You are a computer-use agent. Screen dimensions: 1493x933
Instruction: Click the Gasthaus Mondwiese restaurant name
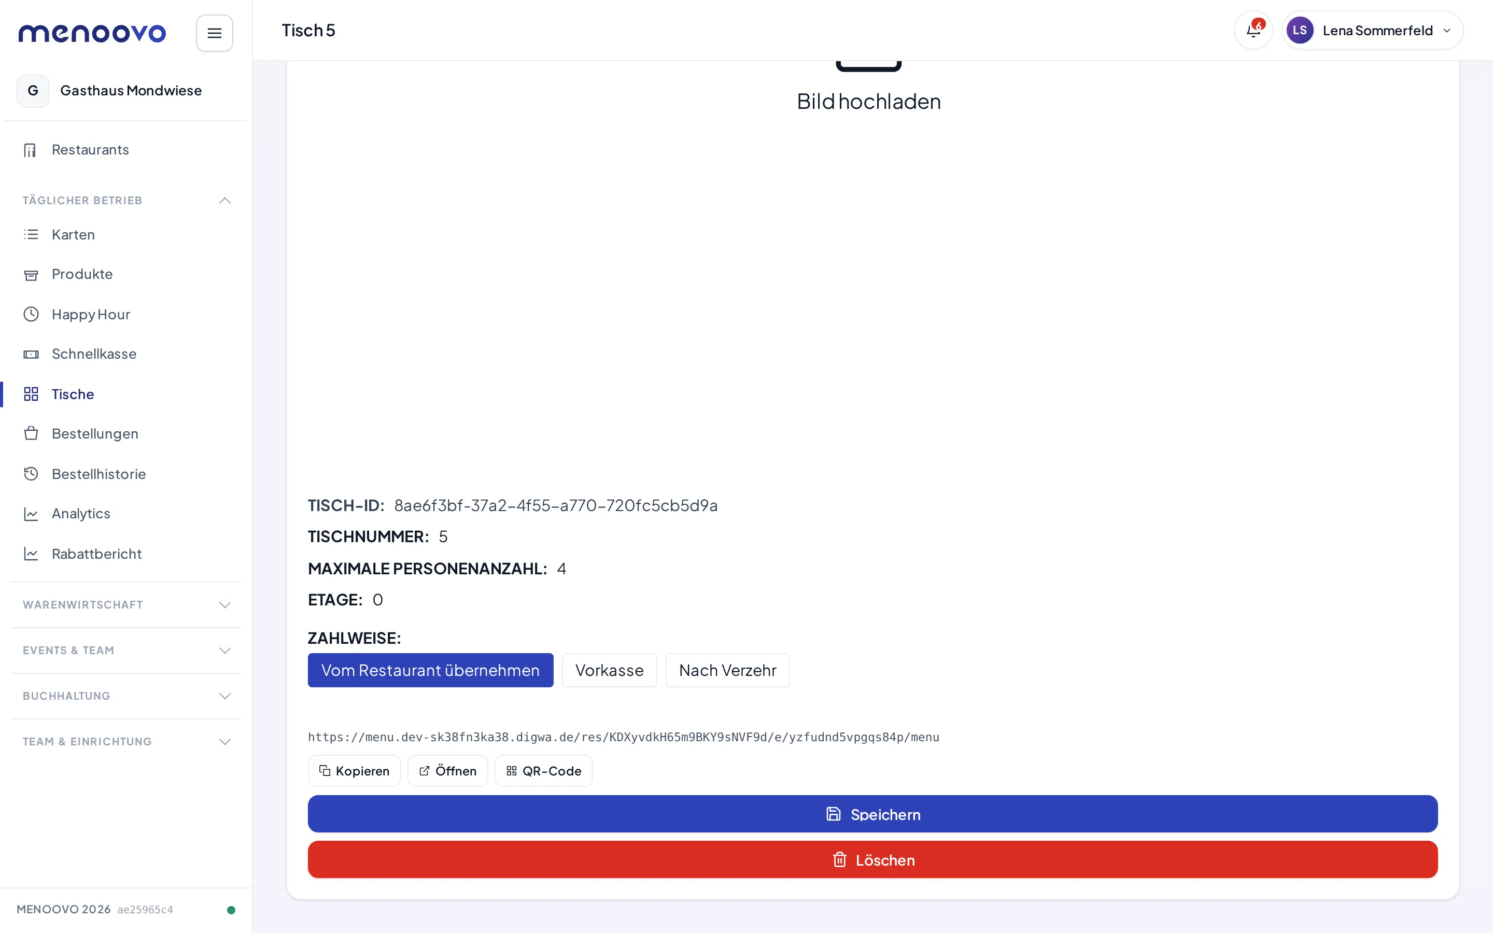[x=131, y=91]
